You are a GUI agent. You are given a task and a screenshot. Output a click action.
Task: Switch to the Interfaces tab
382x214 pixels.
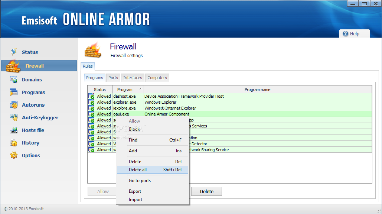click(x=133, y=78)
